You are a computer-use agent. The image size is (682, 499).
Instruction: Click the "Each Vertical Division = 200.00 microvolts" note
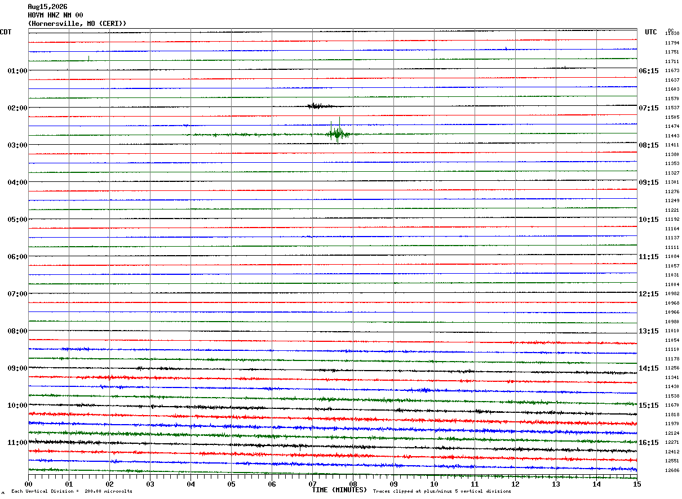pos(72,491)
